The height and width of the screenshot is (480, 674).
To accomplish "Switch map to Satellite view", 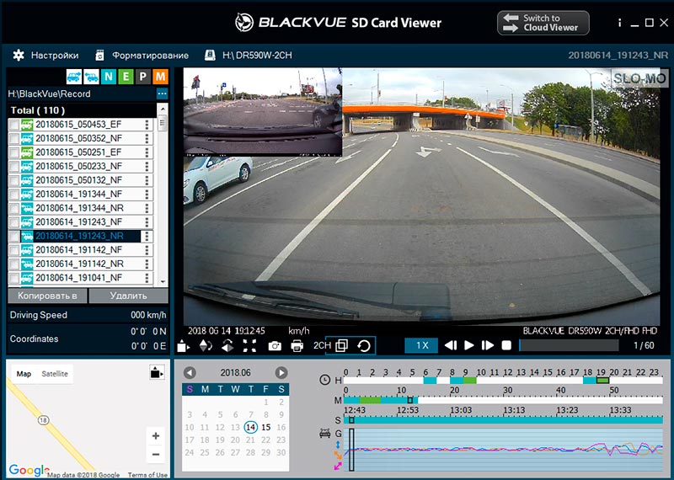I will (55, 373).
